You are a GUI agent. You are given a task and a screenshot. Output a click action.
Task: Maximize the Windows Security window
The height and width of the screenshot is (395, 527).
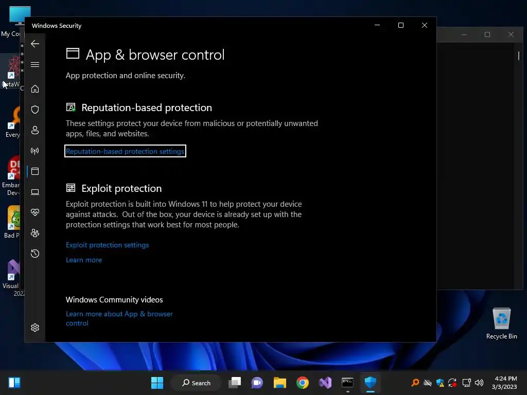click(400, 26)
